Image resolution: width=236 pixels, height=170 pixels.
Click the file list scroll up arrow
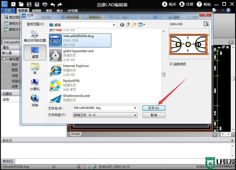[x=163, y=31]
